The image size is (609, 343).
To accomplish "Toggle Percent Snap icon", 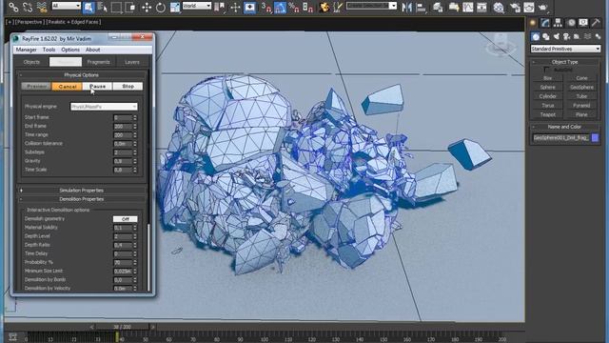I will click(294, 7).
